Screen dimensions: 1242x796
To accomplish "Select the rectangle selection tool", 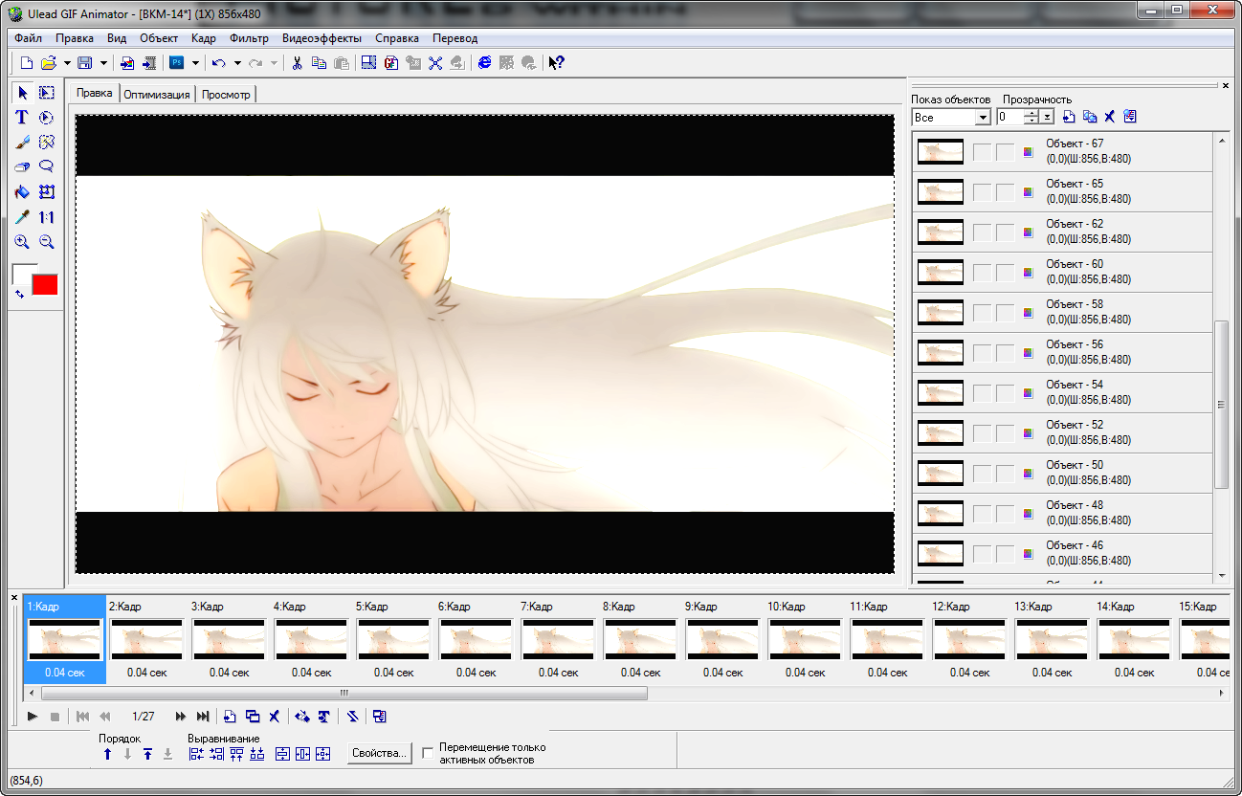I will tap(46, 92).
